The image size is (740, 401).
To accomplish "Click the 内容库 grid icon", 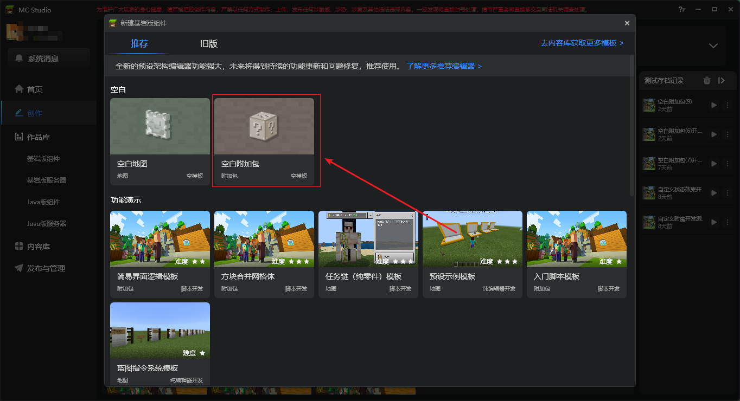I will [x=19, y=247].
